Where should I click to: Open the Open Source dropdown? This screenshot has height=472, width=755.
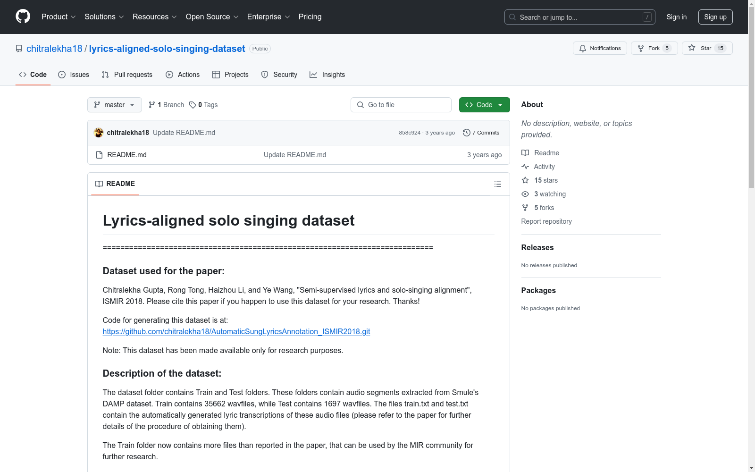click(212, 17)
